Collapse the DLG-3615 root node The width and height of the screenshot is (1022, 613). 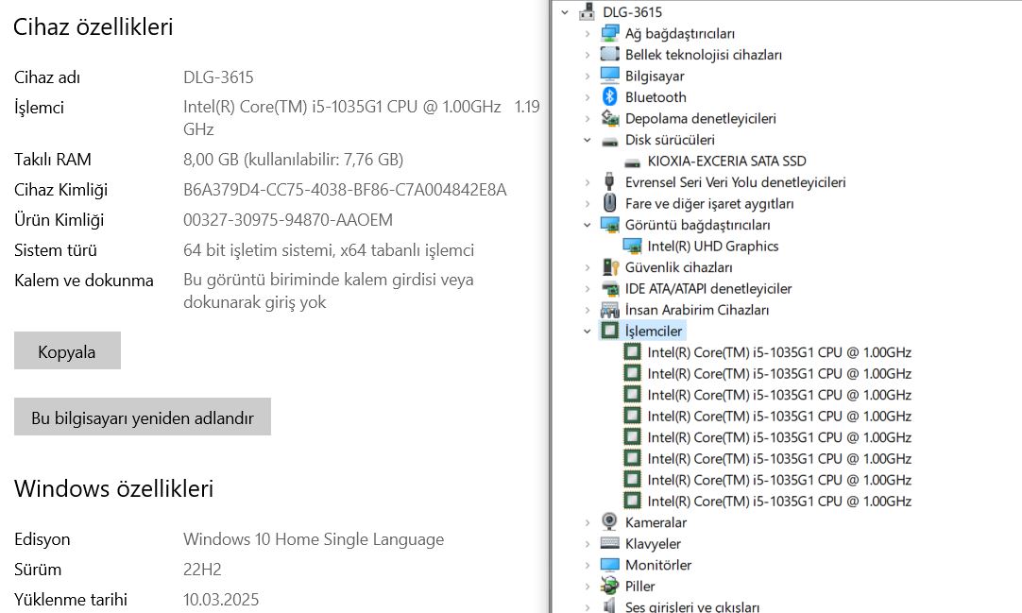[x=565, y=12]
